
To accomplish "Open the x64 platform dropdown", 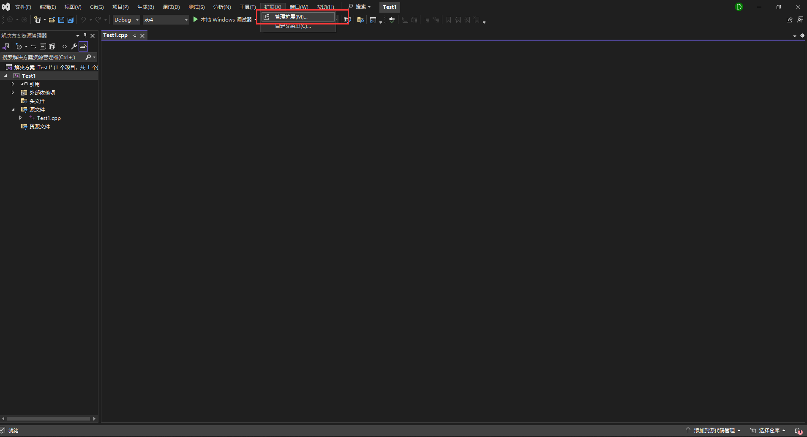I will pos(166,20).
